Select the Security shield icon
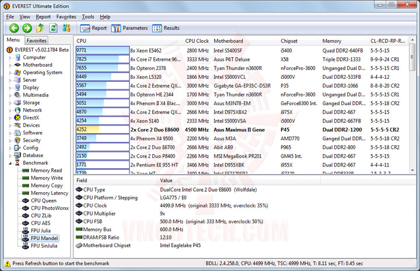Image resolution: width=420 pixels, height=271 pixels. (17, 140)
